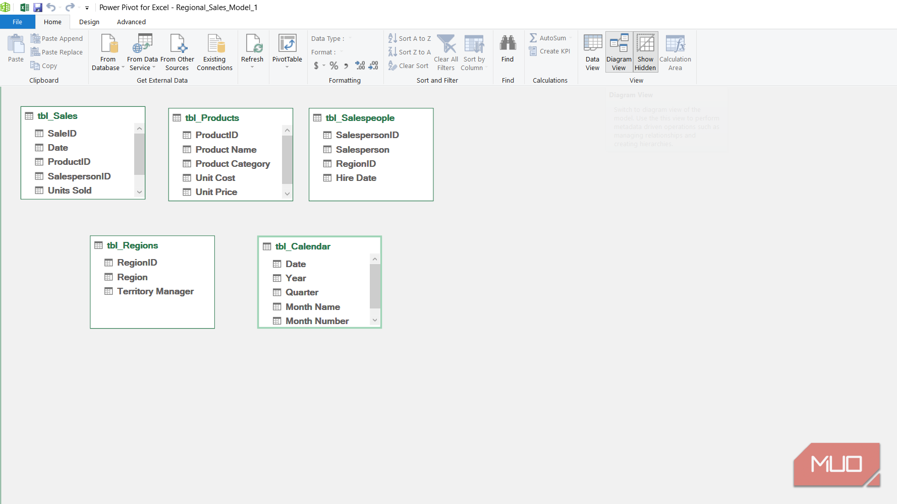Increase decimal places
897x504 pixels.
coord(360,66)
